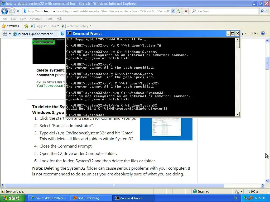
Task: Expand the zoom level dropdown arrow
Action: [263, 191]
